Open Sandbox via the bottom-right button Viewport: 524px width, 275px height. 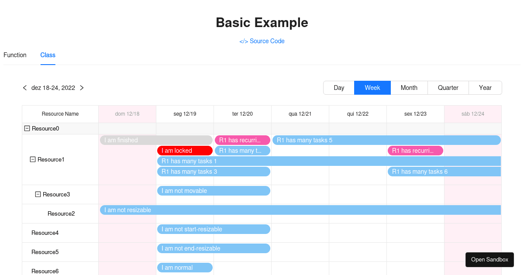coord(490,259)
